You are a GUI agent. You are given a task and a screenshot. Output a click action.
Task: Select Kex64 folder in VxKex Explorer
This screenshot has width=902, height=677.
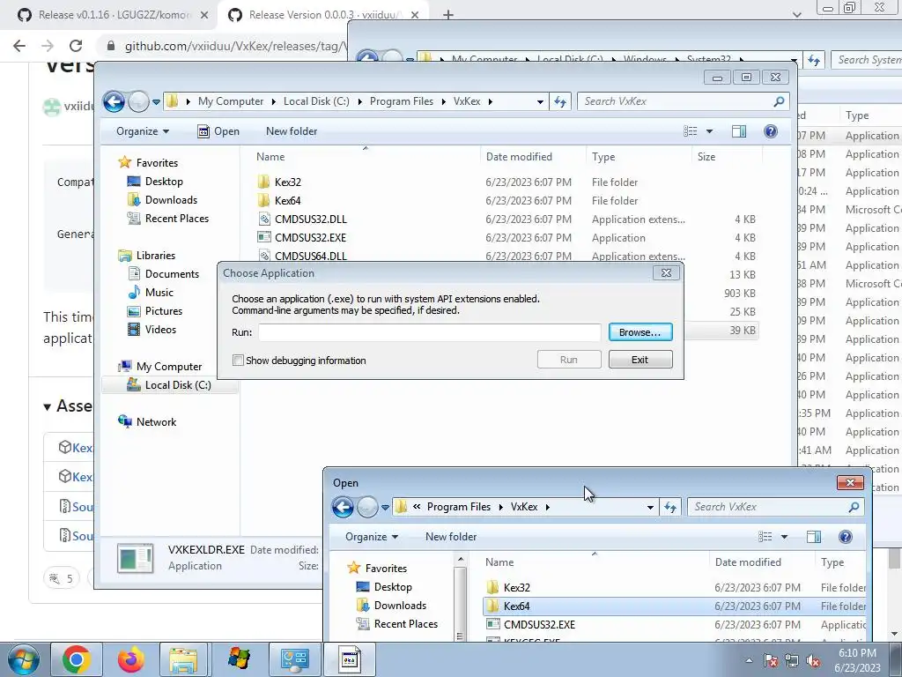[x=288, y=201]
